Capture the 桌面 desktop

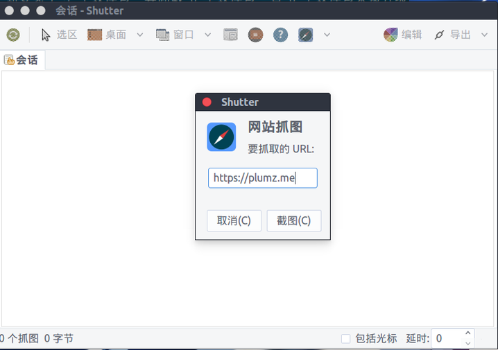(107, 35)
